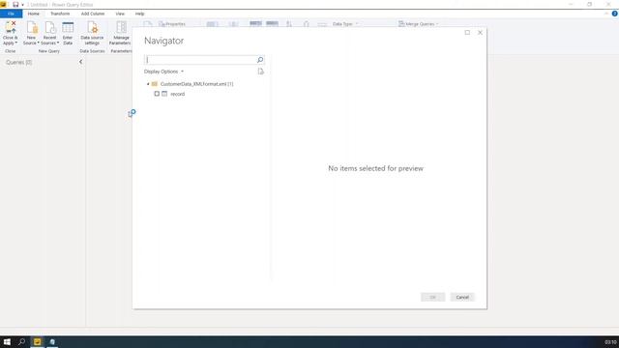This screenshot has height=348, width=619.
Task: Open the Help ribbon tab
Action: 139,14
